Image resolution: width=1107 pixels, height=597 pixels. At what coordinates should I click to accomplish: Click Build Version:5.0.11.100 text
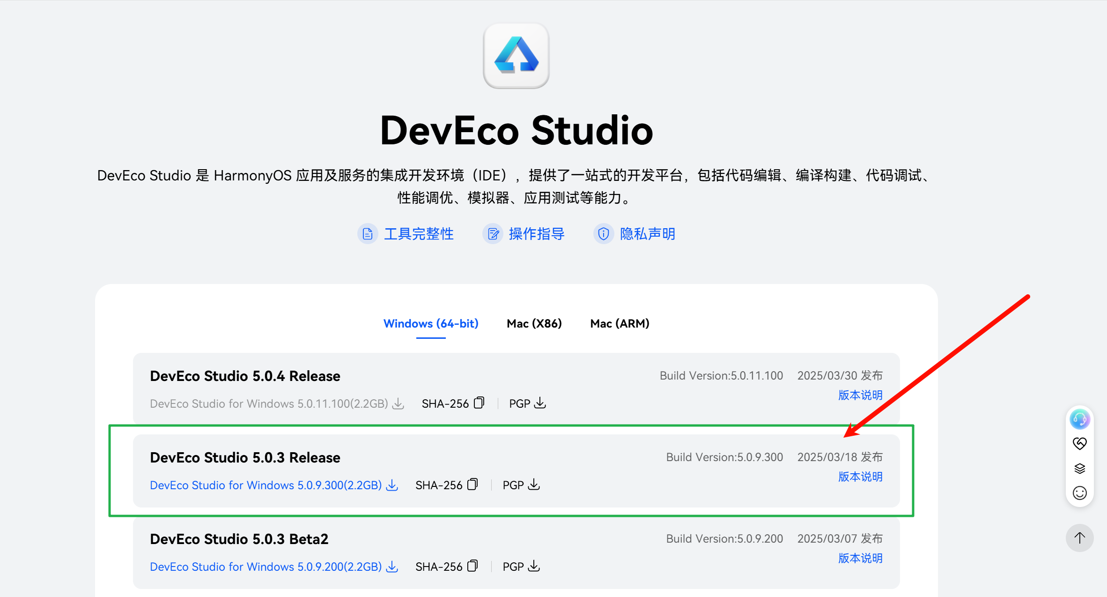click(721, 375)
